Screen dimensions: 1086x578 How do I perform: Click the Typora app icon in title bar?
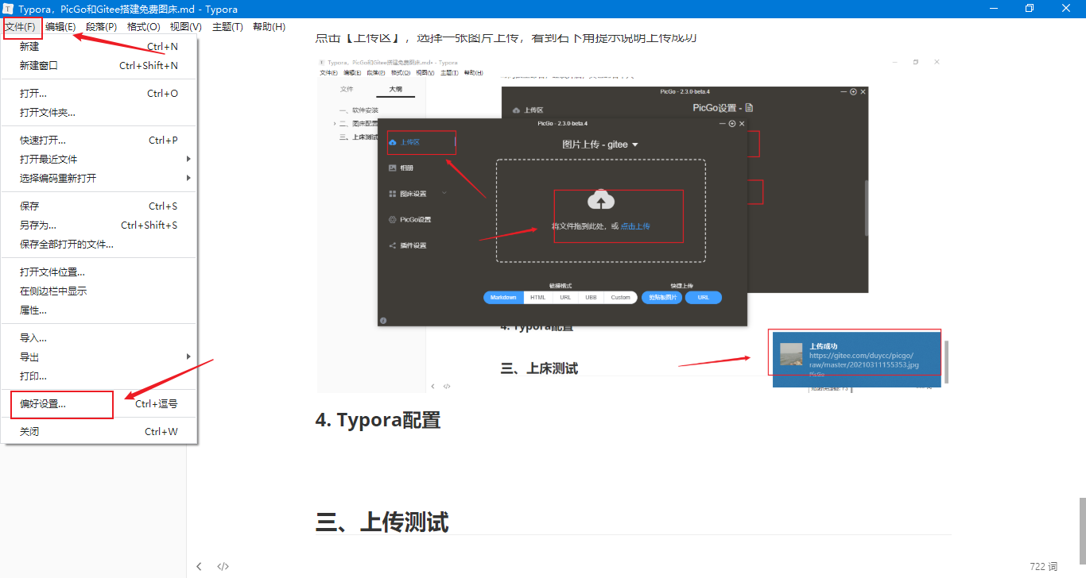click(x=9, y=9)
